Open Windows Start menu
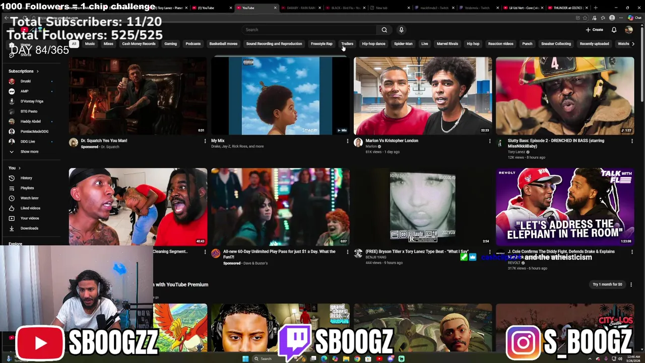Image resolution: width=645 pixels, height=363 pixels. [245, 358]
